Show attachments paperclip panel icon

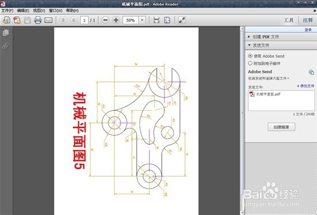point(6,46)
